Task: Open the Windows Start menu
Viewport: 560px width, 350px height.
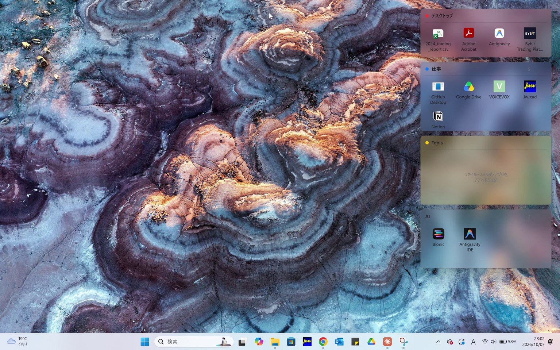Action: (x=145, y=342)
